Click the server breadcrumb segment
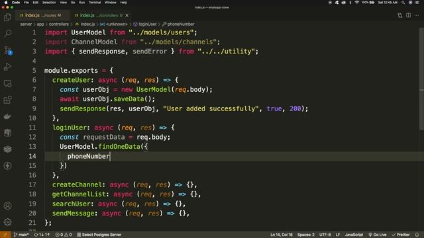 (x=26, y=24)
